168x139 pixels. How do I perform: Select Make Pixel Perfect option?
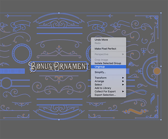point(105,49)
